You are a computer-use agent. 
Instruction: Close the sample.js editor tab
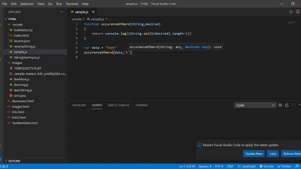pyautogui.click(x=93, y=12)
